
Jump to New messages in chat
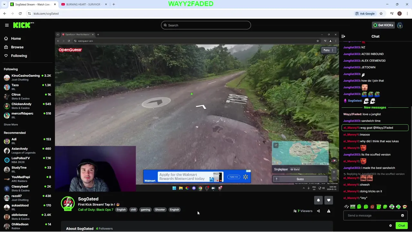tap(375, 107)
